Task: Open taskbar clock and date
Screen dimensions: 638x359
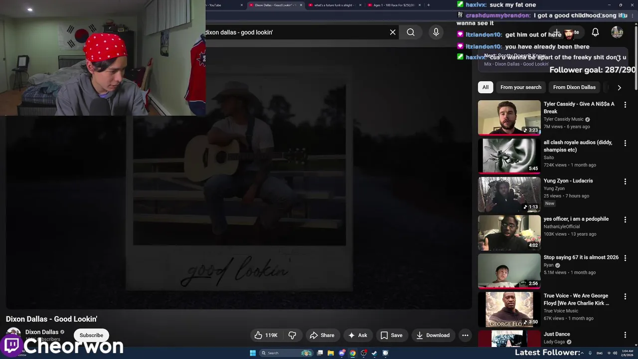Action: click(628, 353)
